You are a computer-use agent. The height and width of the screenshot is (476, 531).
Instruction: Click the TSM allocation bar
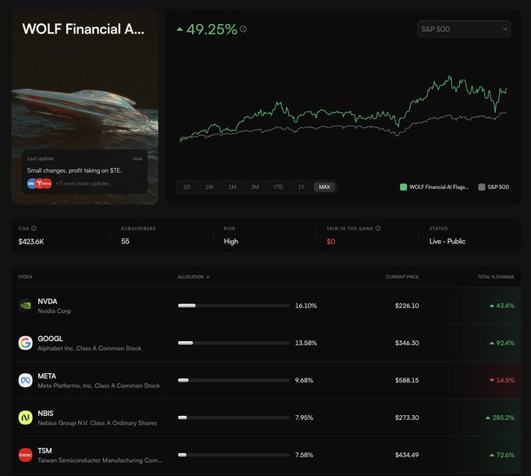tap(233, 455)
